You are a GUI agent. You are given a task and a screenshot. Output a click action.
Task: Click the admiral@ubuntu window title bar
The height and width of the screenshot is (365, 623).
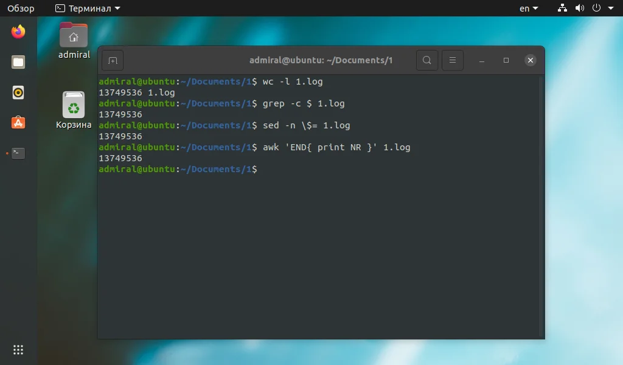321,60
